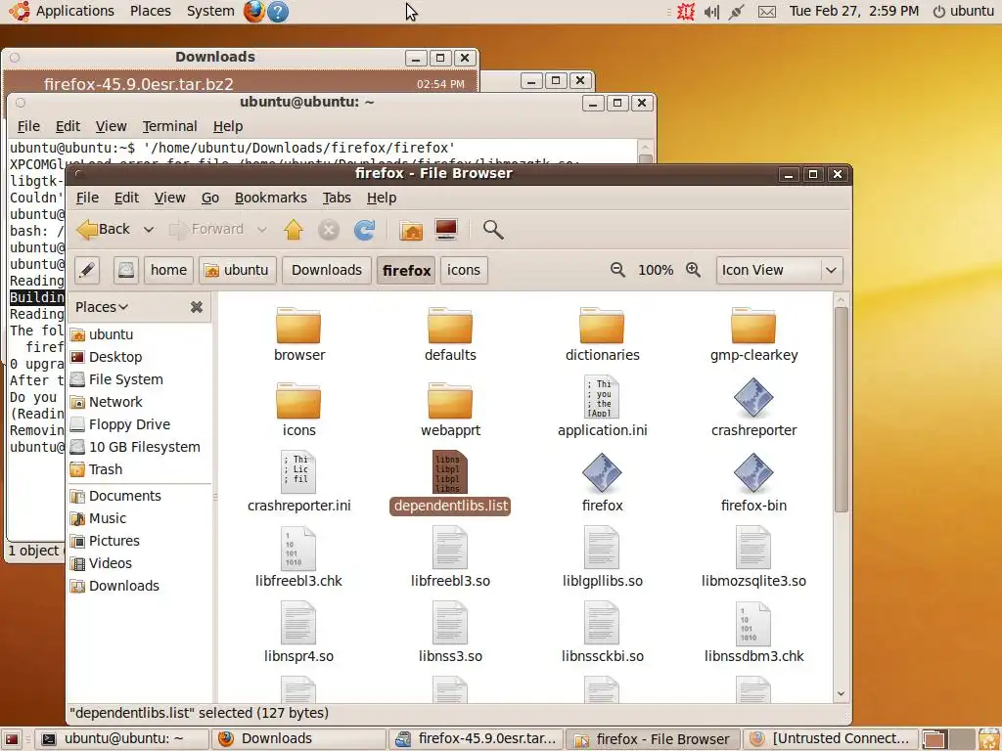Open the browser folder
Screen dimensions: 1002x751
[299, 334]
